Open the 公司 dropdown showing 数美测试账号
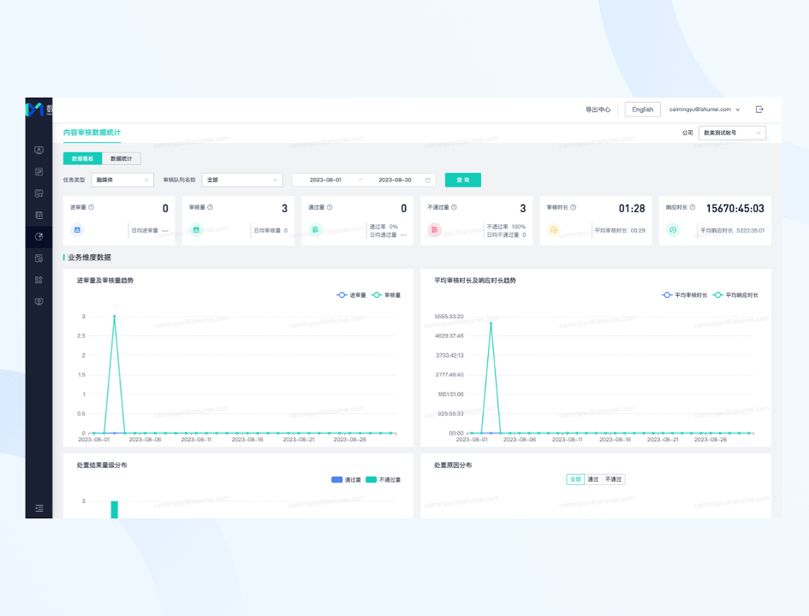The height and width of the screenshot is (616, 809). tap(732, 133)
